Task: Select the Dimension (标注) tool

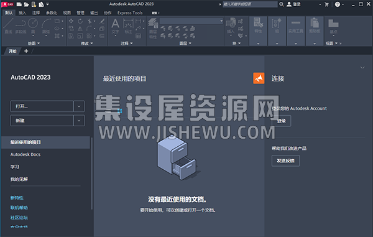Action: [128, 26]
